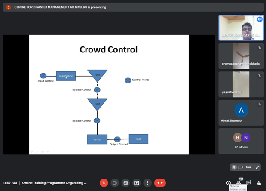Select the presenter's video tile

click(241, 28)
